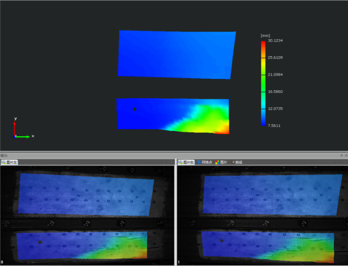Click the 7.5611 minimum legend value
348x266 pixels.
tap(274, 125)
